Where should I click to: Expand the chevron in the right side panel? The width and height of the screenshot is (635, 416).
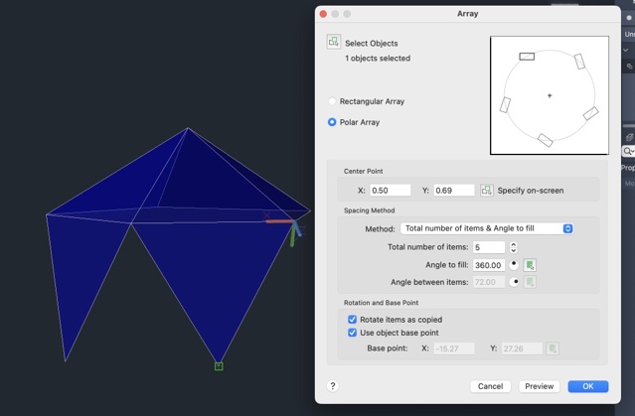(x=626, y=51)
